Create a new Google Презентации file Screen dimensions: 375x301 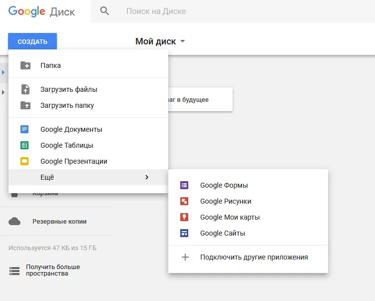(x=88, y=161)
